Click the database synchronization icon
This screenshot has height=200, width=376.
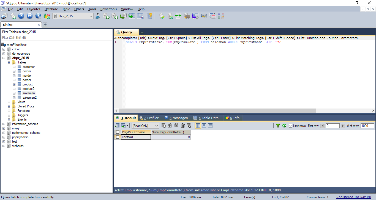[x=170, y=16]
